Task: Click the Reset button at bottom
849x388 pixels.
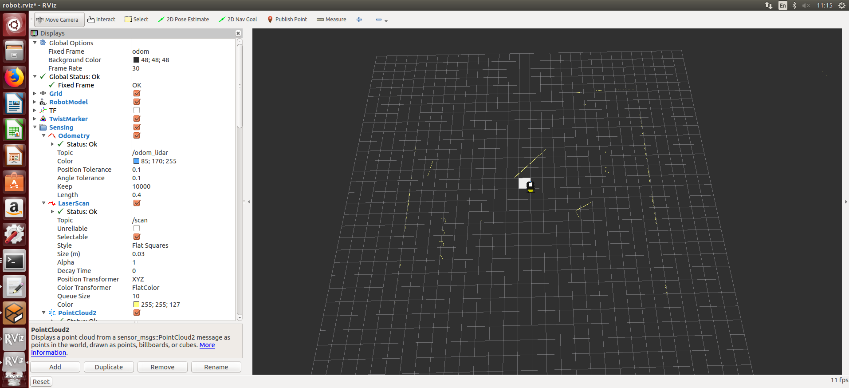Action: [x=41, y=382]
